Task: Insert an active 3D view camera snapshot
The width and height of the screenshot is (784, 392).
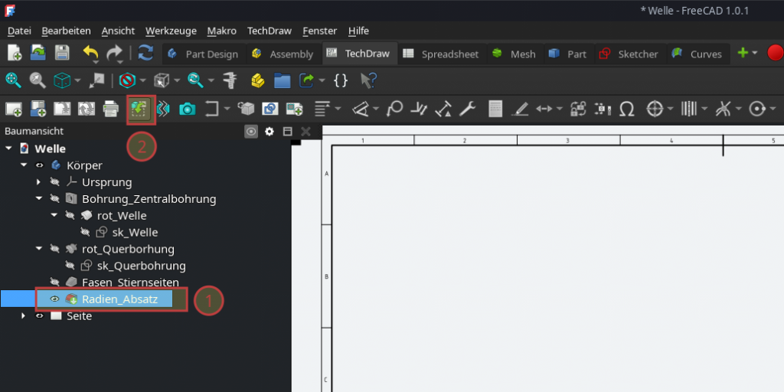Action: click(x=187, y=109)
